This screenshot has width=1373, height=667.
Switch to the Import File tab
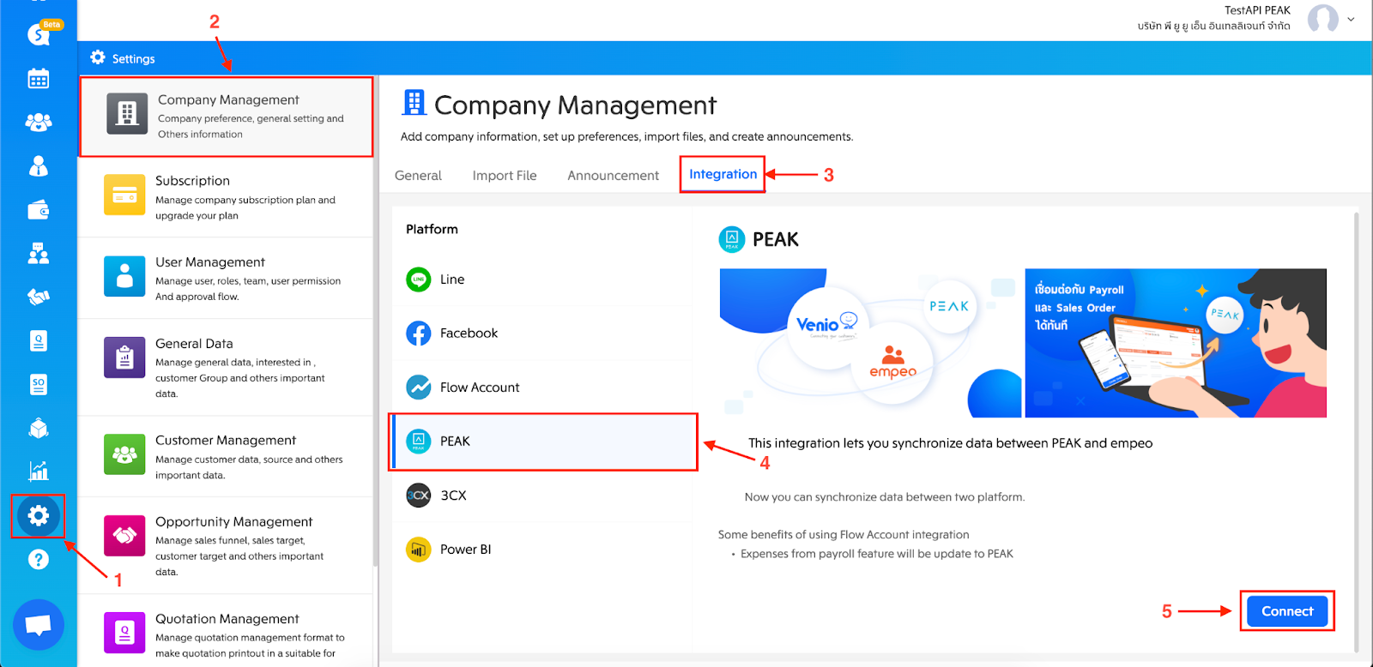tap(505, 176)
